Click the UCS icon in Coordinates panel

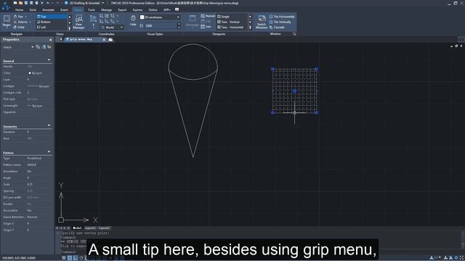(x=93, y=18)
